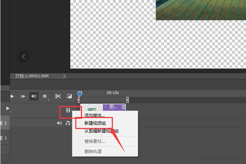Open the transition picker icon
This screenshot has width=246, height=164.
[x=70, y=96]
